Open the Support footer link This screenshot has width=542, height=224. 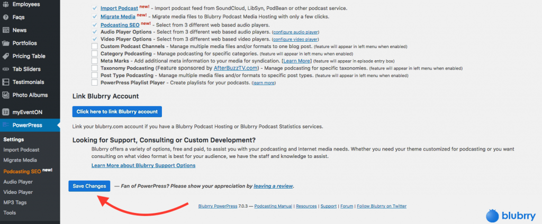328,206
